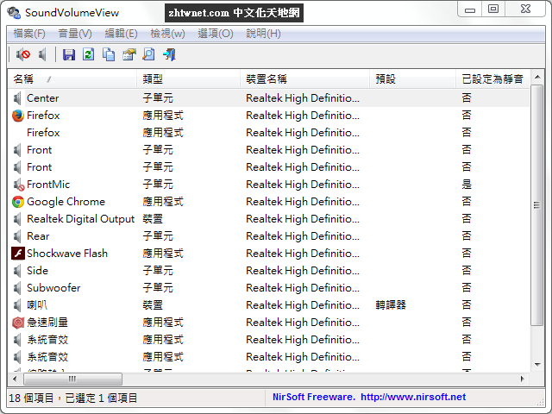Open the 編輯(E) menu
Image resolution: width=552 pixels, height=414 pixels.
click(121, 34)
